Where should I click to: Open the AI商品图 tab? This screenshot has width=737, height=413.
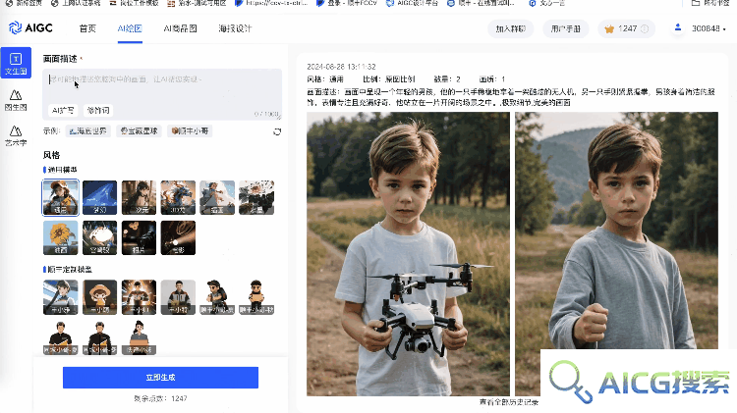(x=180, y=28)
